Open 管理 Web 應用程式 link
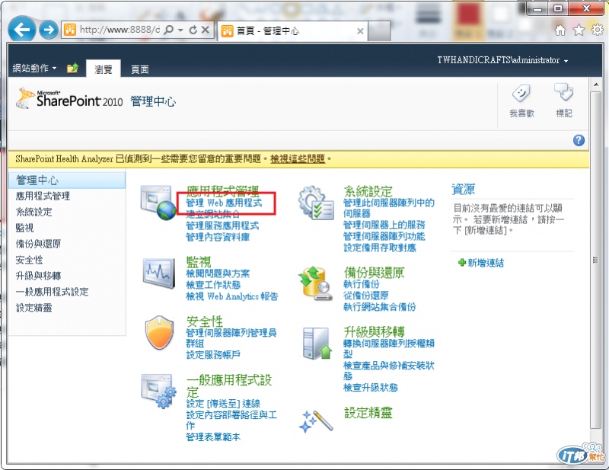The height and width of the screenshot is (470, 609). pos(224,203)
